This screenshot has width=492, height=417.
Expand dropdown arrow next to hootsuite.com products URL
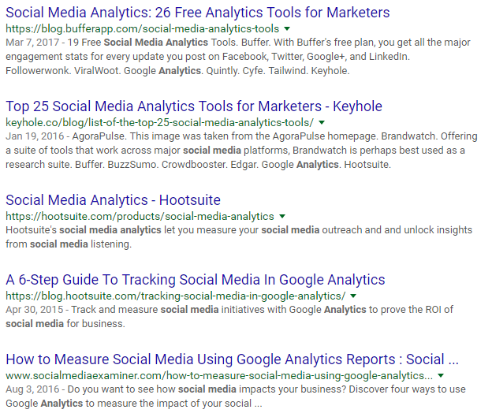282,216
